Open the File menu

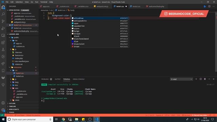[x=7, y=2]
